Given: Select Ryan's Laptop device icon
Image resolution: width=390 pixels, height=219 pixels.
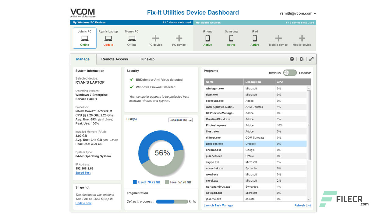Looking at the screenshot, I should tap(108, 38).
